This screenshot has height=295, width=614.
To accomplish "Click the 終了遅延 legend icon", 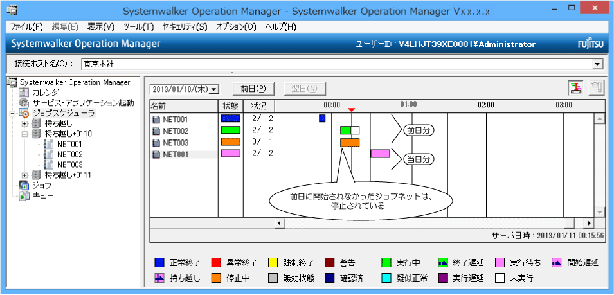I will tap(443, 262).
